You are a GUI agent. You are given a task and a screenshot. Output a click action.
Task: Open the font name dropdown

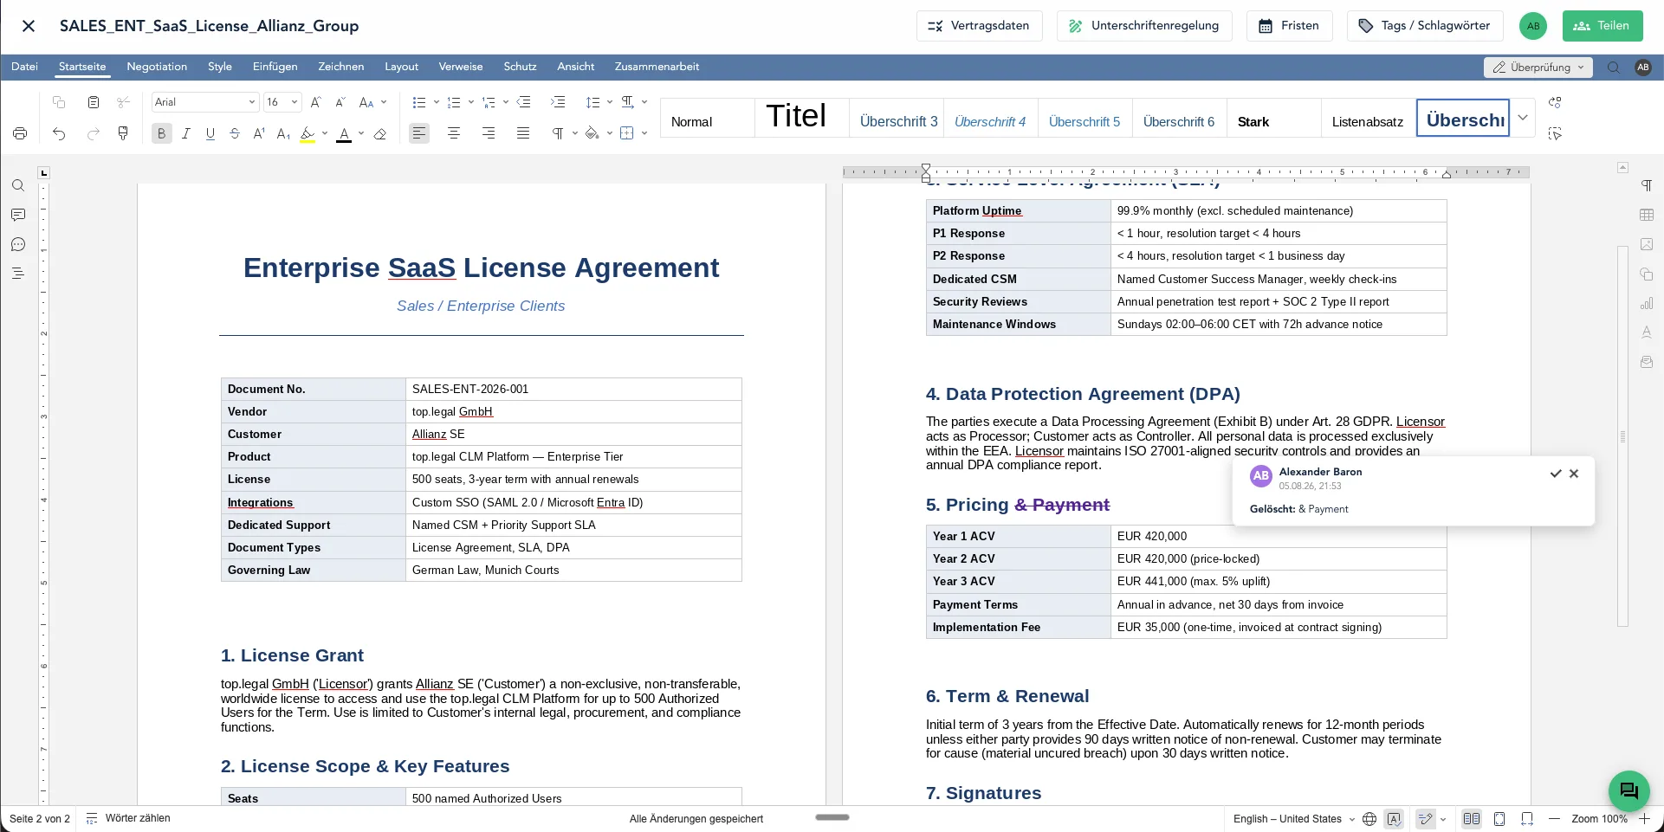coord(252,102)
